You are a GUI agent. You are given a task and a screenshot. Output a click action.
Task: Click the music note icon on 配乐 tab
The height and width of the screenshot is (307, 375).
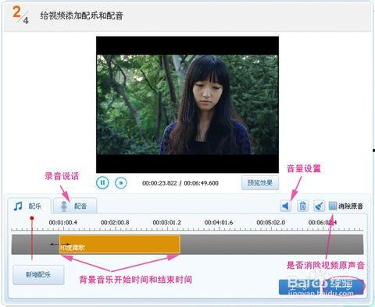(x=18, y=206)
